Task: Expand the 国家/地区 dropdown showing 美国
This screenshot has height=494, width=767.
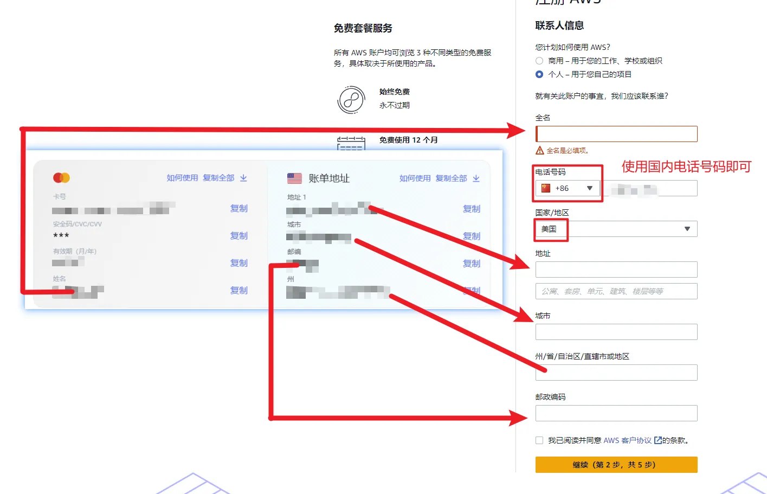Action: (616, 229)
